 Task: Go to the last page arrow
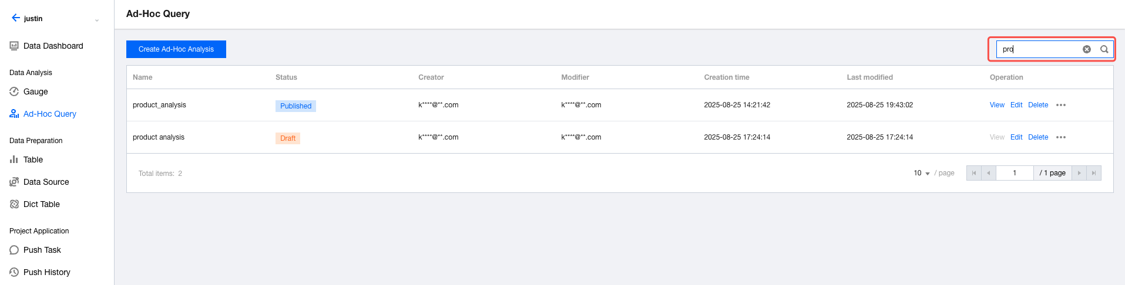point(1093,173)
